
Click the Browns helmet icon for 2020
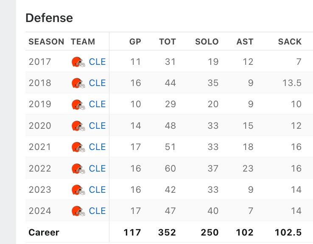[x=78, y=126]
